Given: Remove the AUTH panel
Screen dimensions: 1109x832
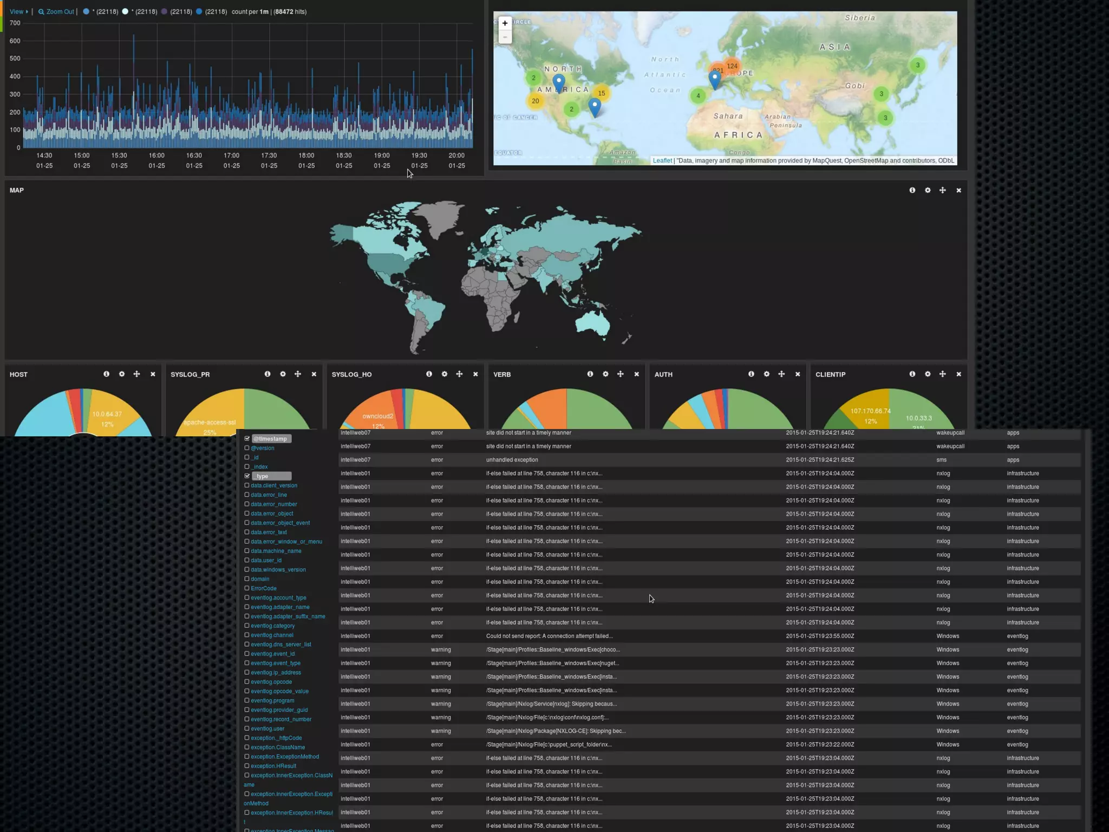Looking at the screenshot, I should click(x=798, y=374).
